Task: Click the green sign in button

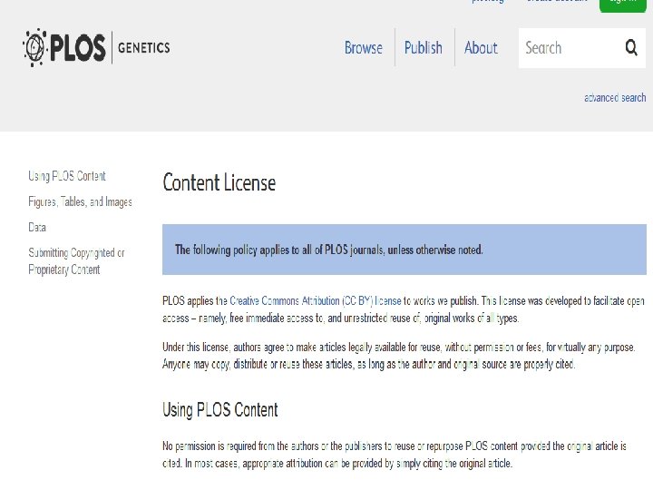Action: (622, 4)
